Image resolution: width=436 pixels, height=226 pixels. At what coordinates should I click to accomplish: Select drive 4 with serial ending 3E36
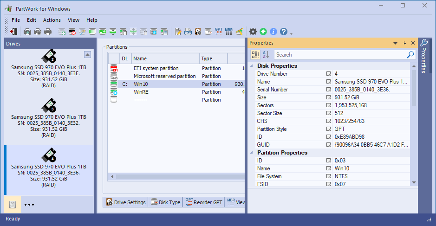click(49, 169)
